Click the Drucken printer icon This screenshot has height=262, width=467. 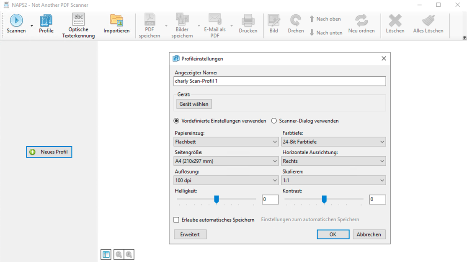coord(248,20)
